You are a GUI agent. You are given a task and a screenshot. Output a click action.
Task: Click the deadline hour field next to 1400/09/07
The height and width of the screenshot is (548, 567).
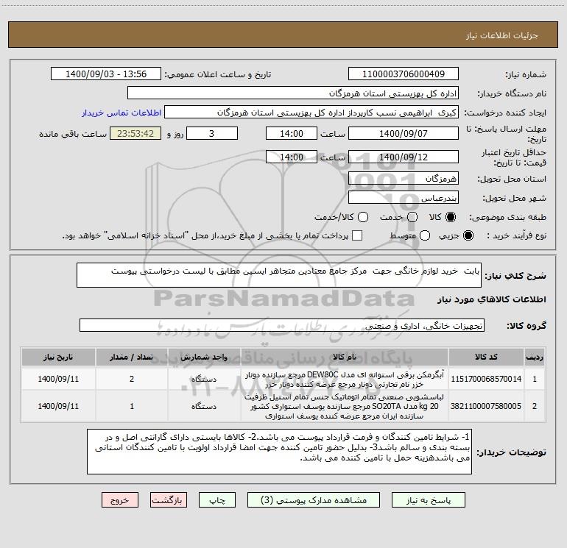[292, 134]
